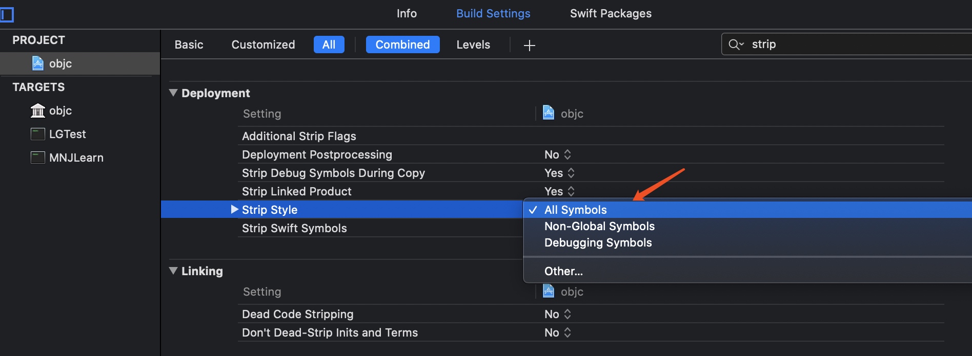Select Dead Code Stripping setting

click(297, 314)
